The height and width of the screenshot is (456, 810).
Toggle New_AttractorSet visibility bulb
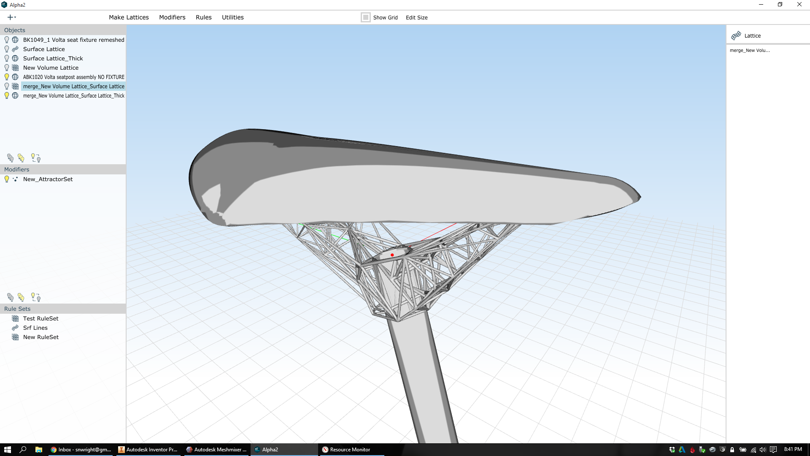pyautogui.click(x=7, y=179)
